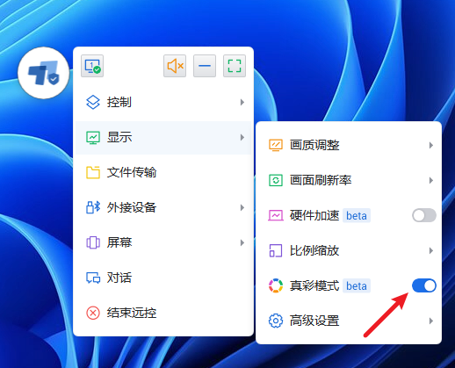The width and height of the screenshot is (455, 368).
Task: Open the 对话 menu entry
Action: tap(163, 278)
